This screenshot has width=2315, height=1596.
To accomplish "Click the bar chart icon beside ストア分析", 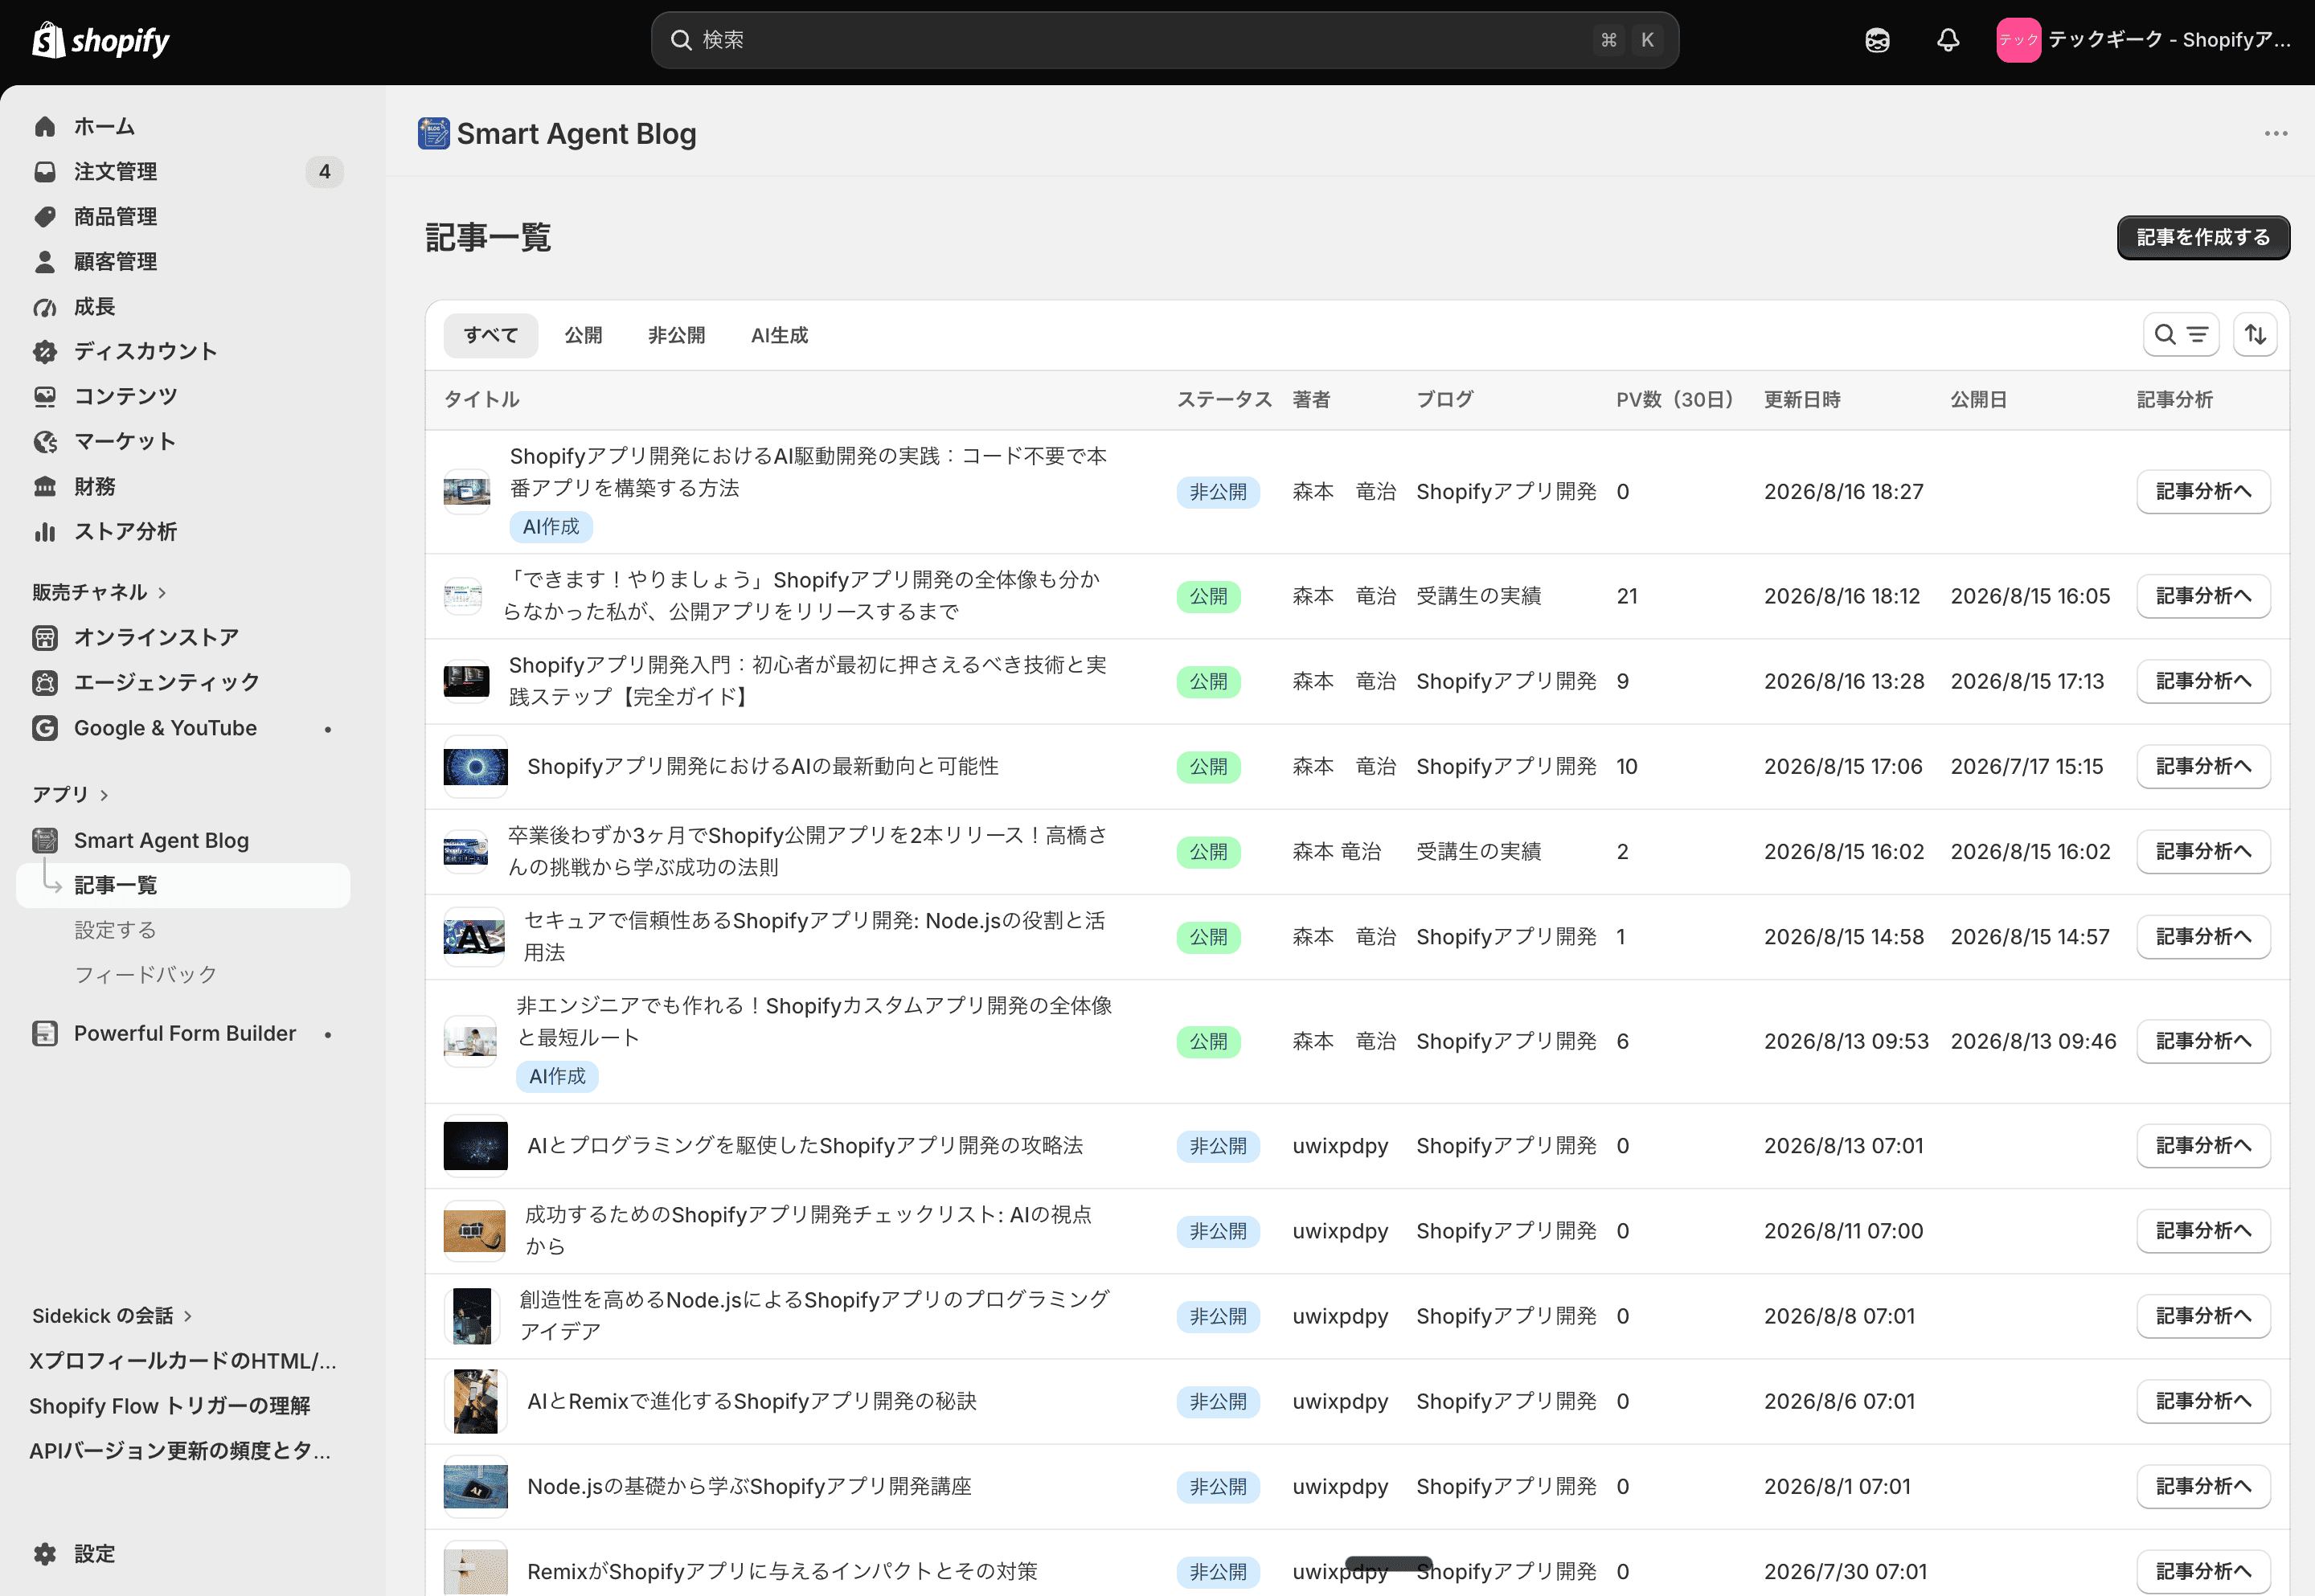I will tap(45, 531).
